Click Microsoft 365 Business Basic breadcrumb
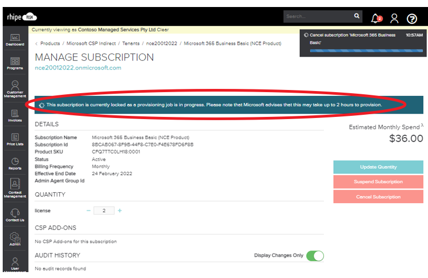The width and height of the screenshot is (428, 278). [232, 44]
